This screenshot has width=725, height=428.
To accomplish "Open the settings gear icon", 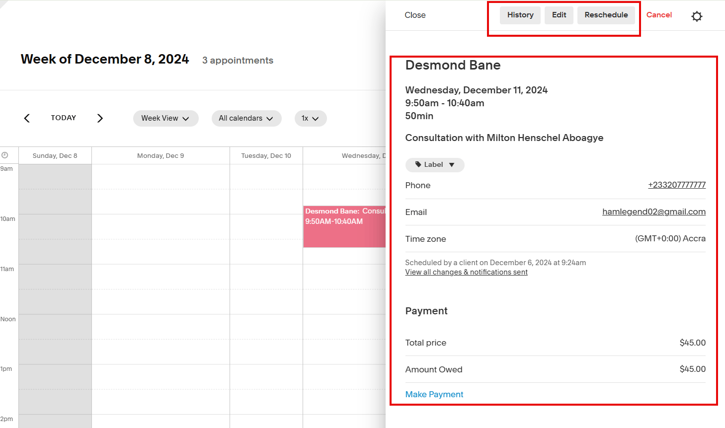I will pyautogui.click(x=697, y=15).
